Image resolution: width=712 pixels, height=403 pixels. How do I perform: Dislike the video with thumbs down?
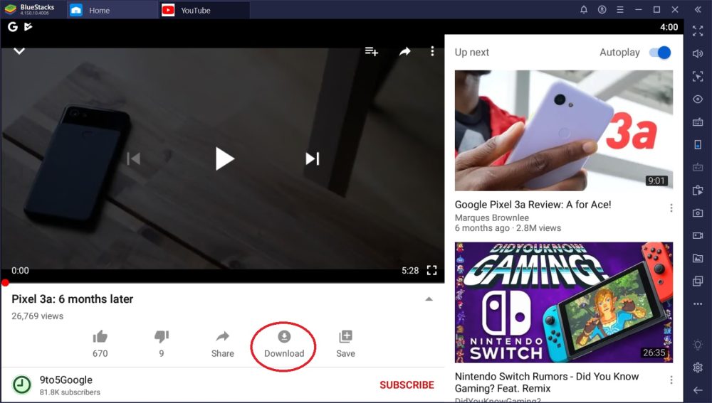point(162,337)
